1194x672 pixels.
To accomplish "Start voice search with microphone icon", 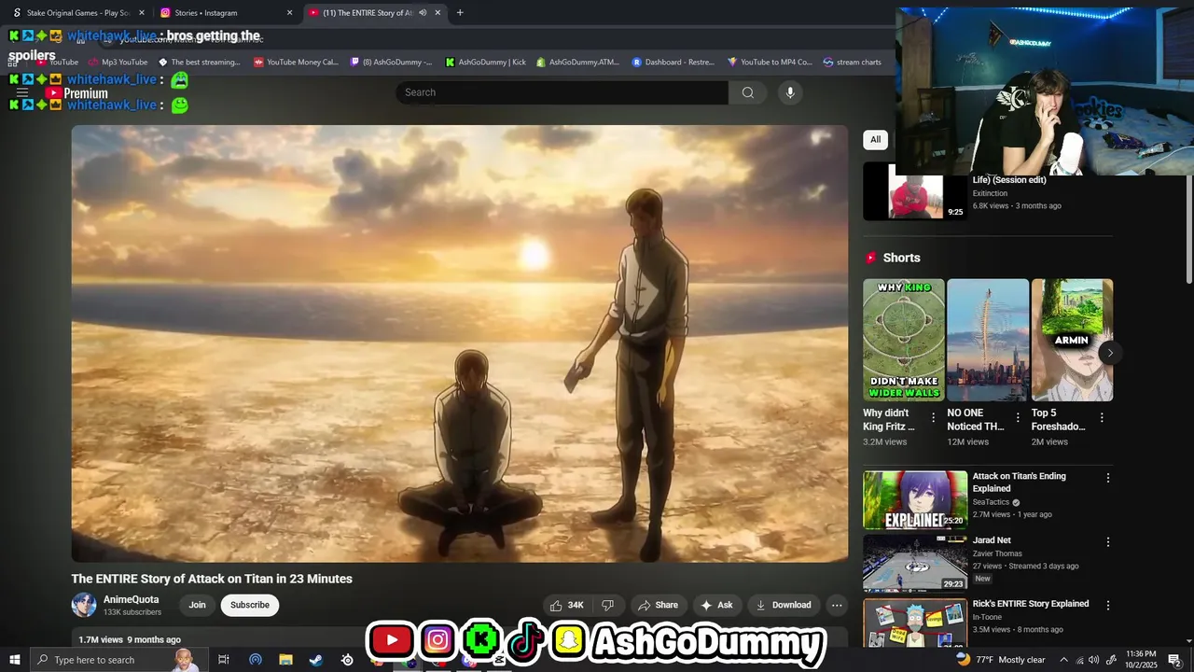I will pos(790,92).
